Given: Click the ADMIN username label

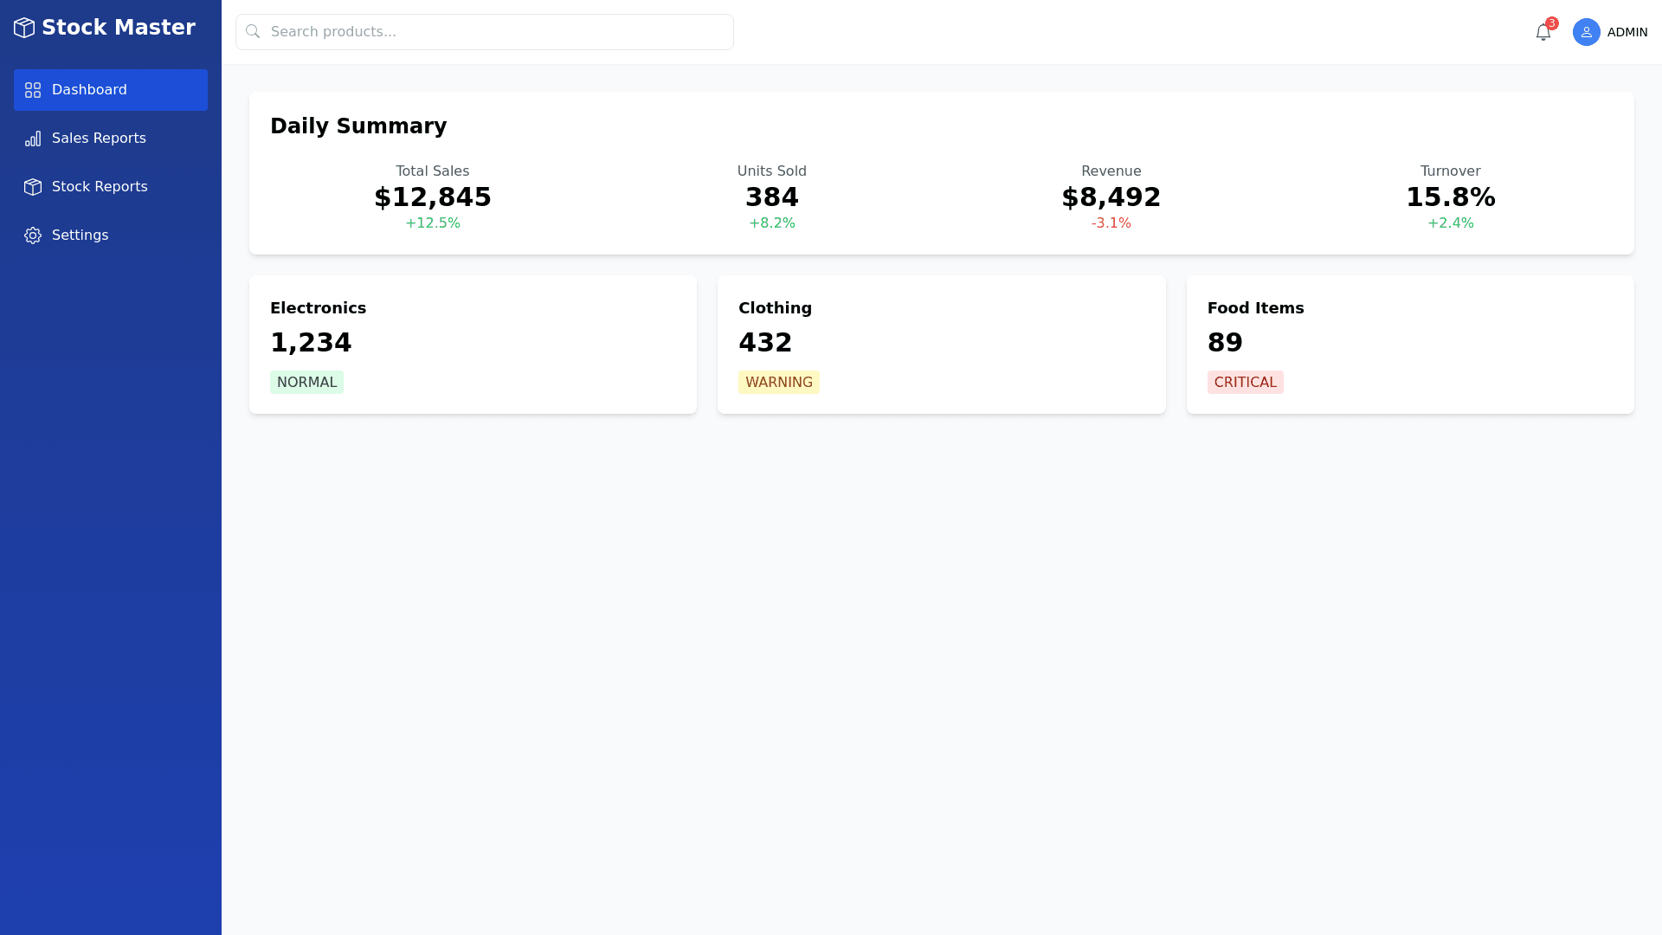Looking at the screenshot, I should pos(1627,32).
